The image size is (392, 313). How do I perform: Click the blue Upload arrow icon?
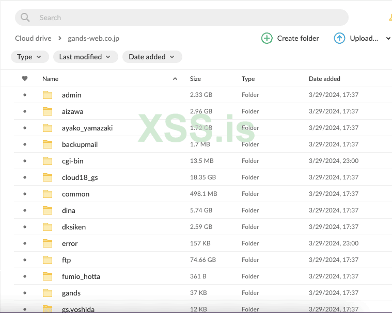(339, 38)
